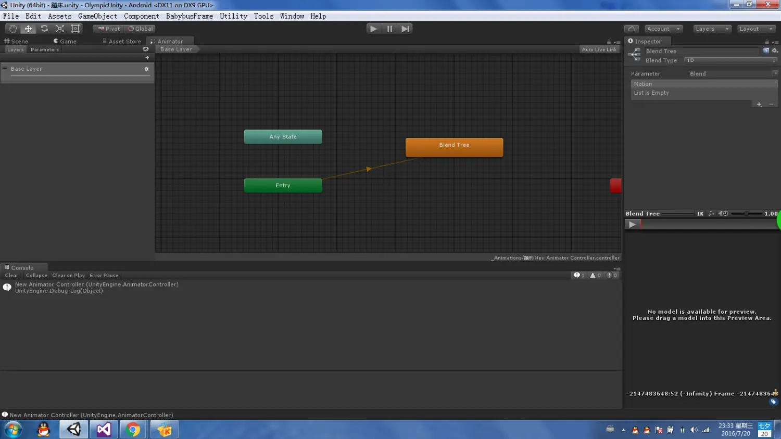
Task: Select the Entry to Blend Tree transition arrow
Action: (369, 169)
